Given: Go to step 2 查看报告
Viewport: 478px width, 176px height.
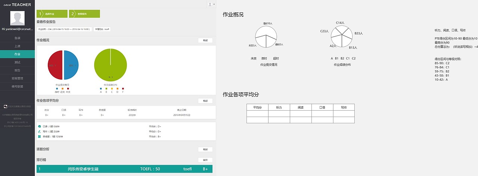Looking at the screenshot, I should click(x=84, y=14).
